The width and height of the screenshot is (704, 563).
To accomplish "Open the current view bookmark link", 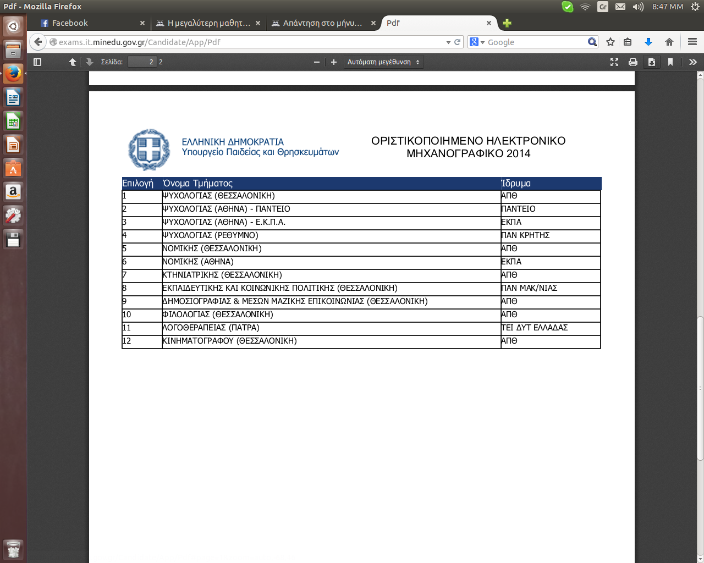I will pyautogui.click(x=670, y=62).
